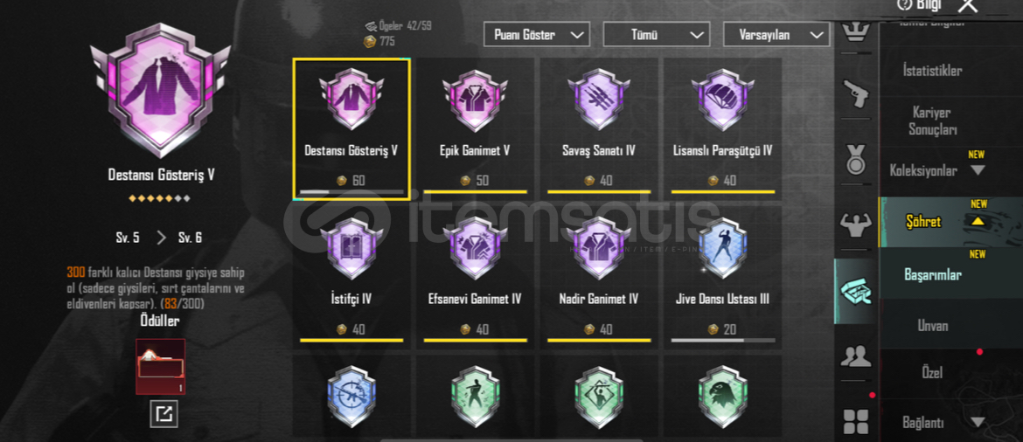
Task: Open the Varsayılan sort dropdown
Action: click(x=776, y=35)
